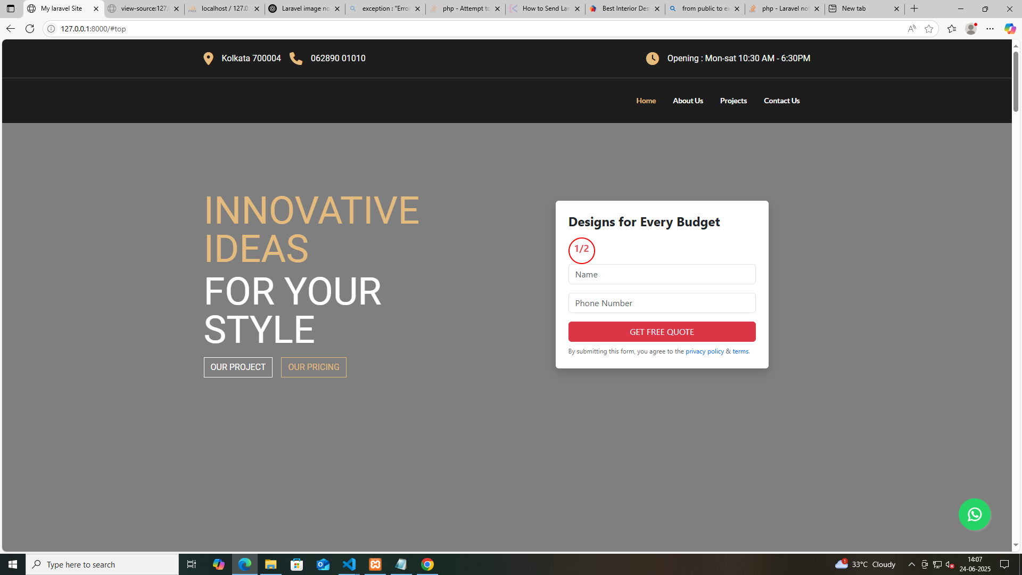
Task: Focus the Phone Number input field
Action: pyautogui.click(x=662, y=303)
